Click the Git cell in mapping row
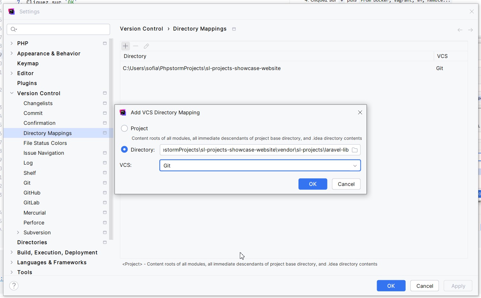 pos(440,68)
